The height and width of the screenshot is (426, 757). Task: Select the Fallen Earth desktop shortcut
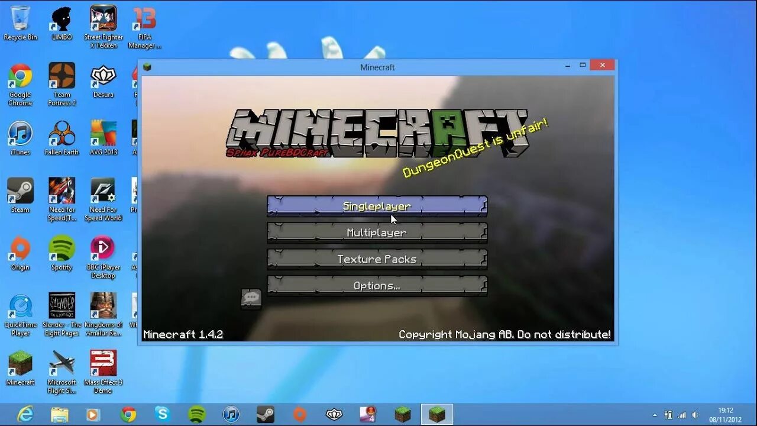pos(62,137)
